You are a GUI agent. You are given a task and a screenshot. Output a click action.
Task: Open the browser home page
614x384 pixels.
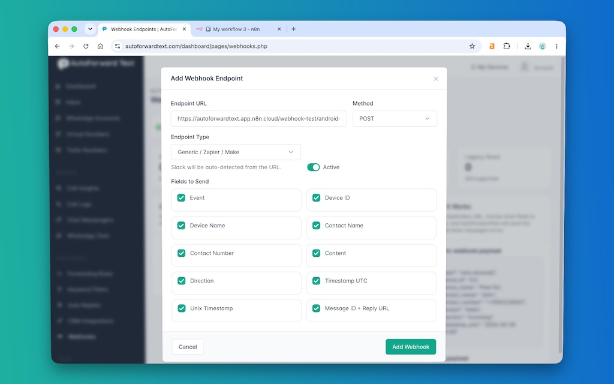tap(100, 46)
